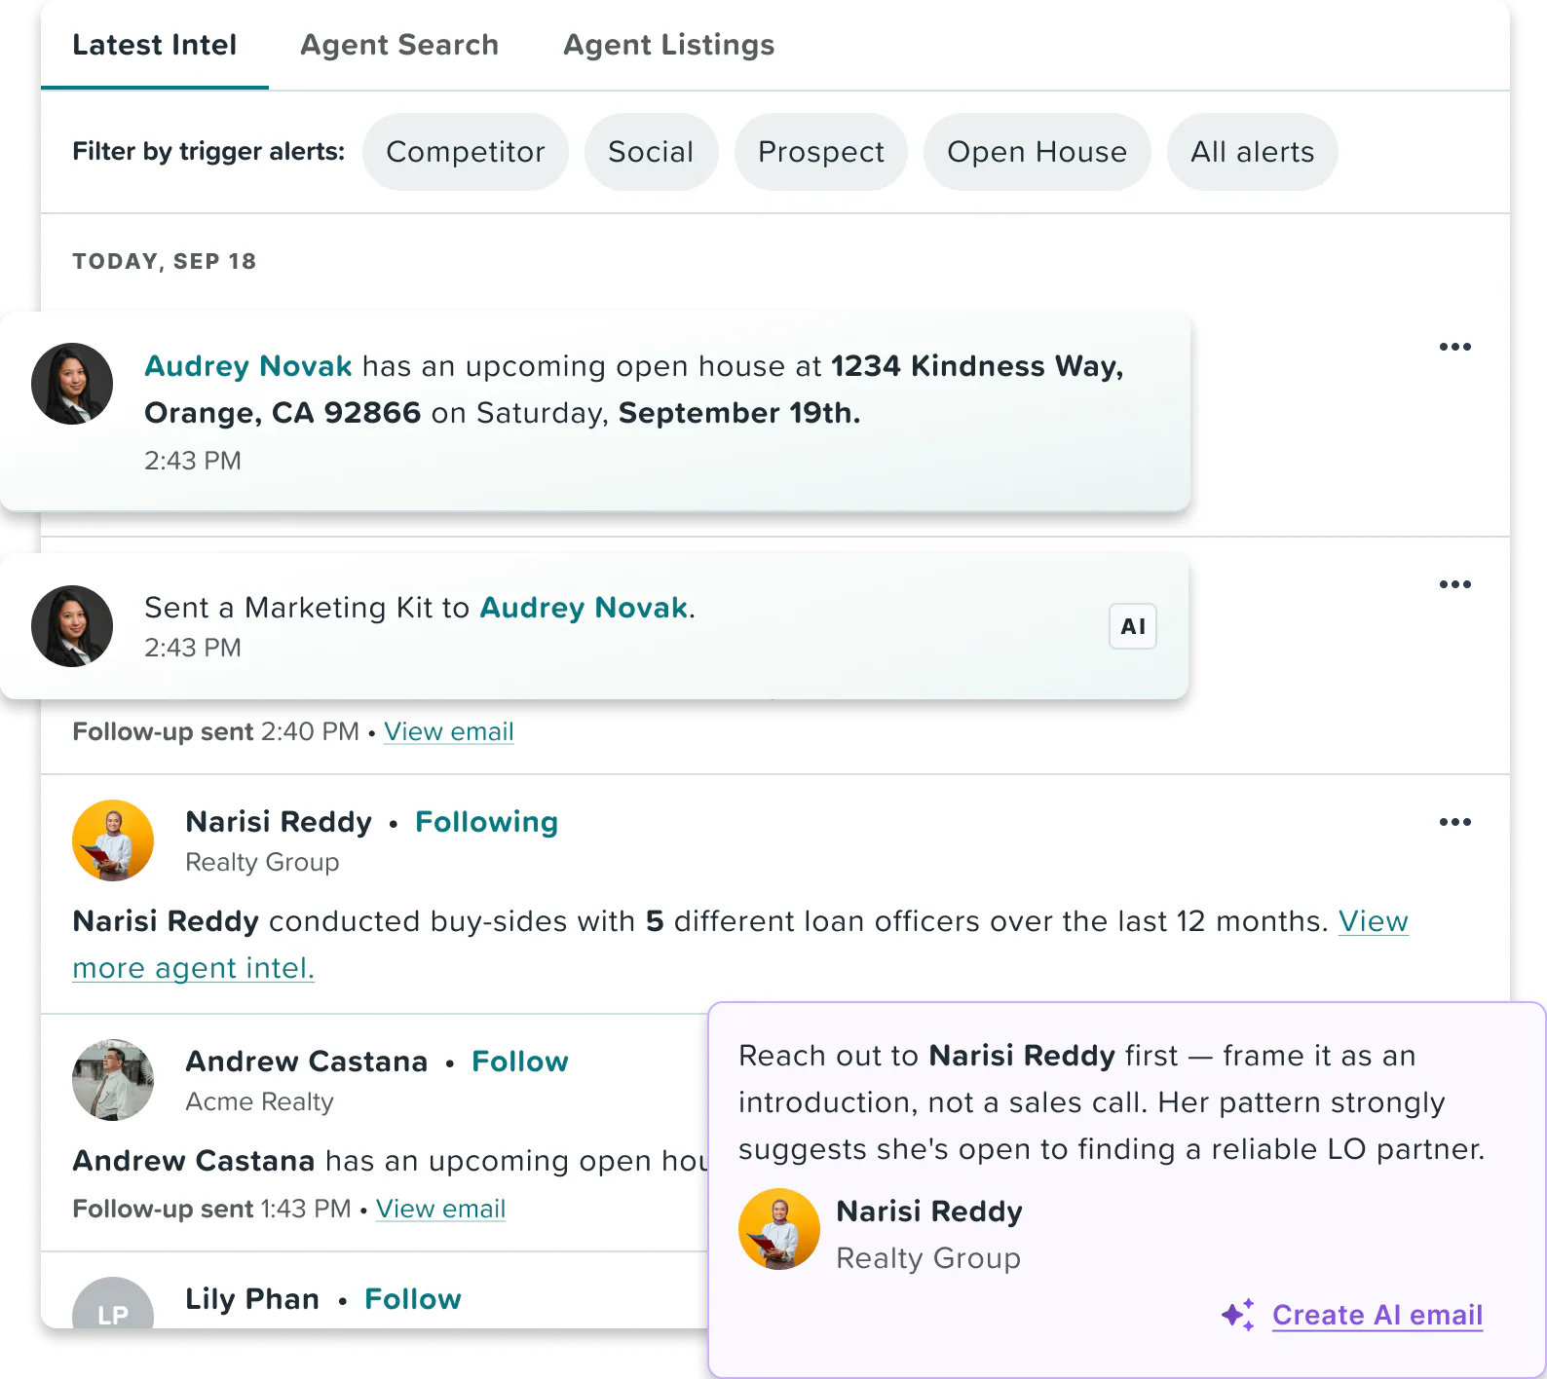The width and height of the screenshot is (1547, 1379).
Task: Open the Latest Intel tab
Action: point(155,45)
